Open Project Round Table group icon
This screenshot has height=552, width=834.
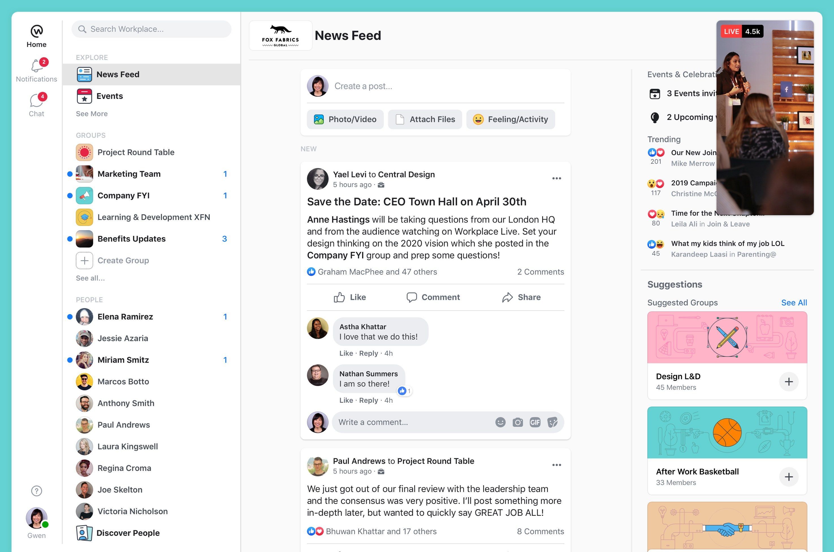point(85,152)
